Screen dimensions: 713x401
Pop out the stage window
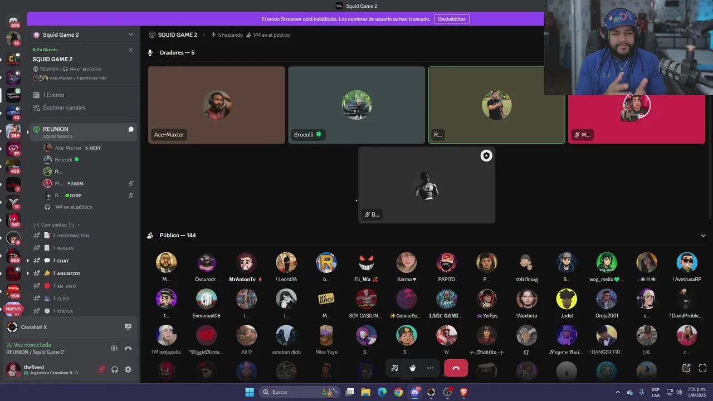(686, 368)
